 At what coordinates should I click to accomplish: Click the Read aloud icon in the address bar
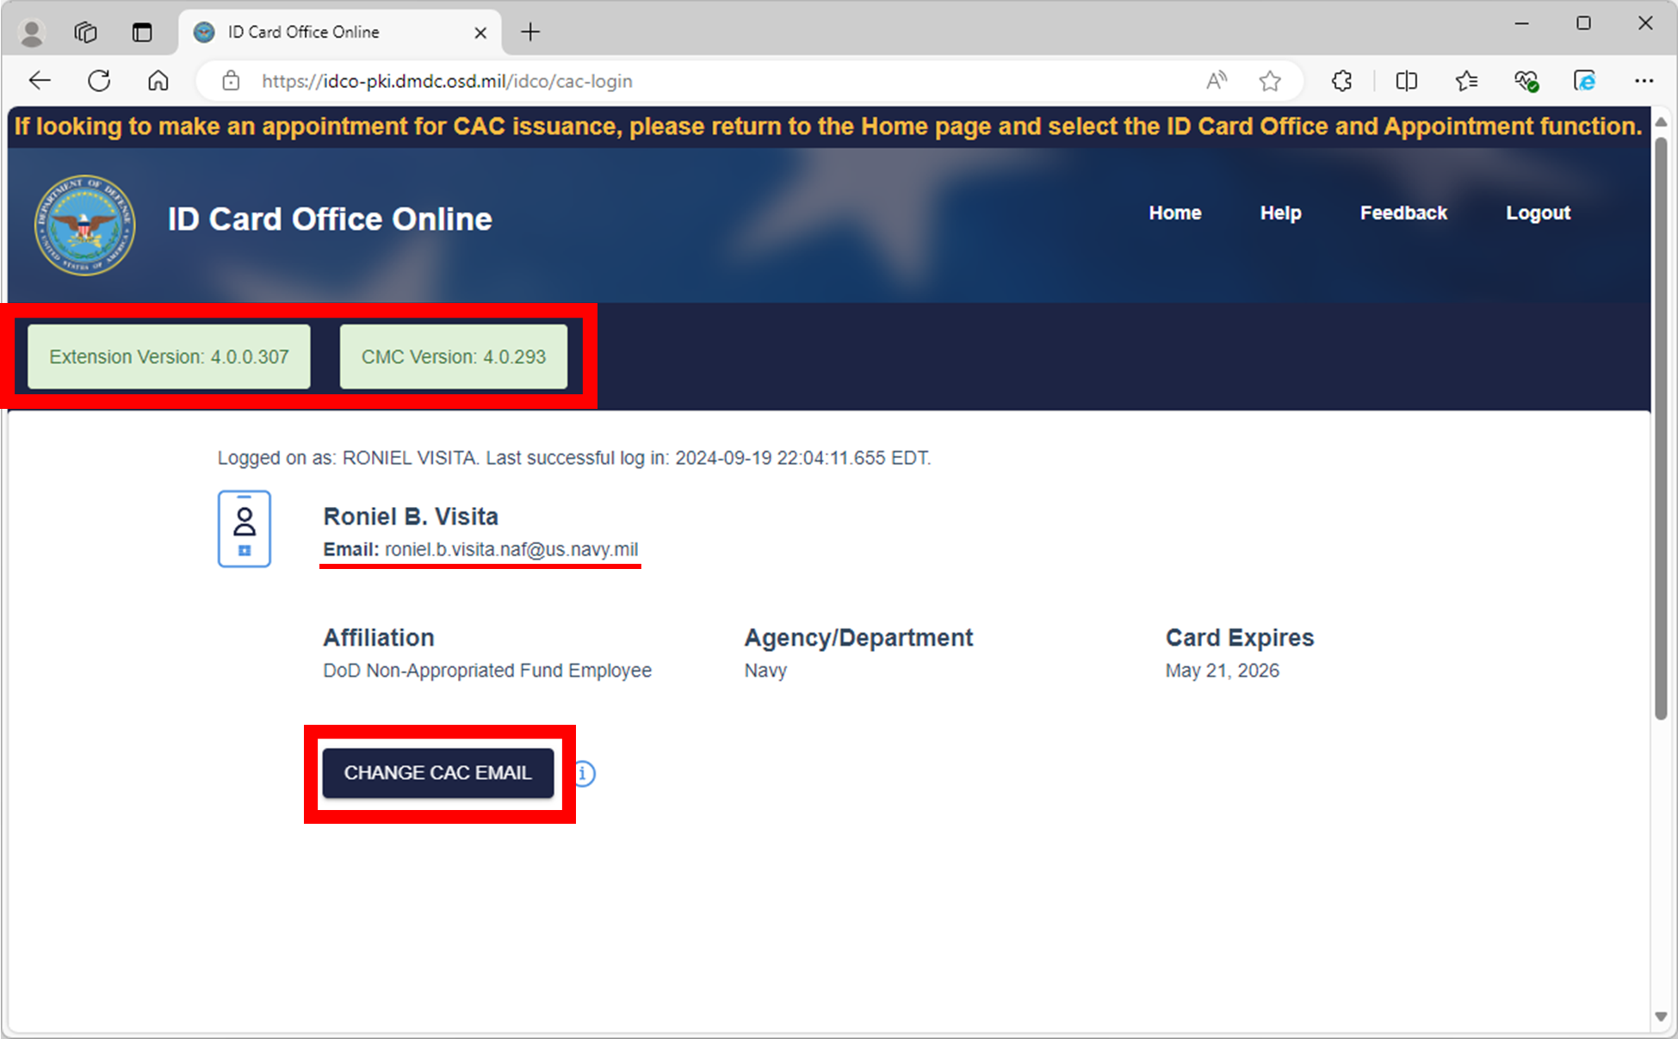[x=1217, y=80]
